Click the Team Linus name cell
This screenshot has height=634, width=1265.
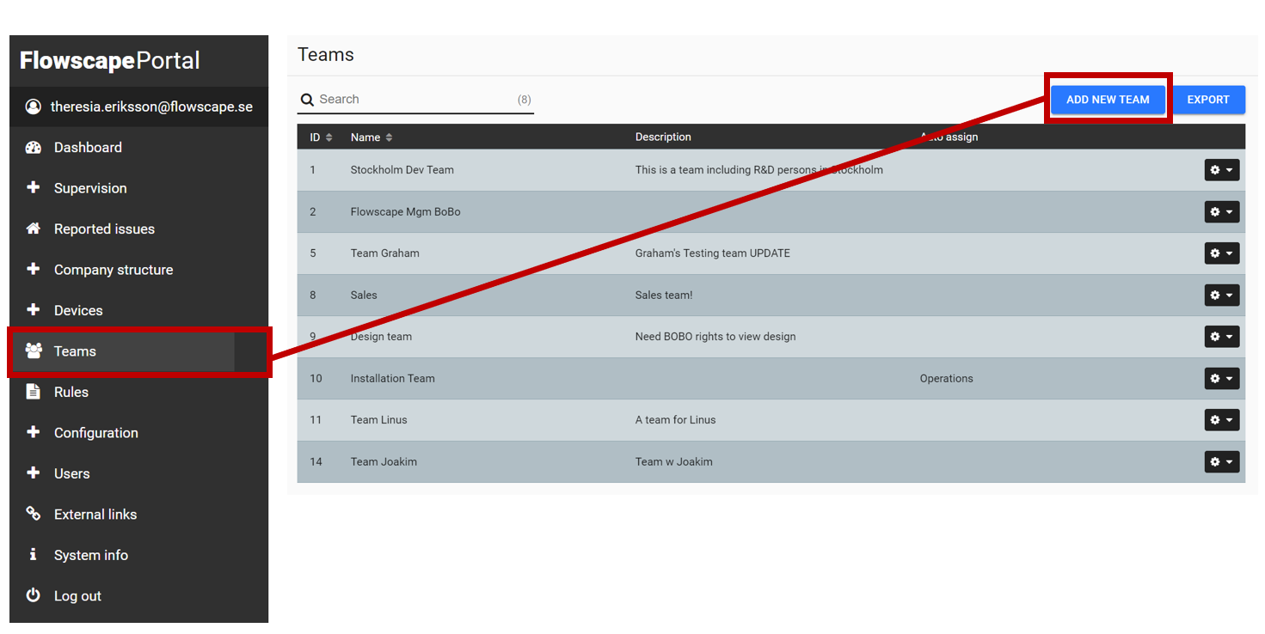pos(378,420)
